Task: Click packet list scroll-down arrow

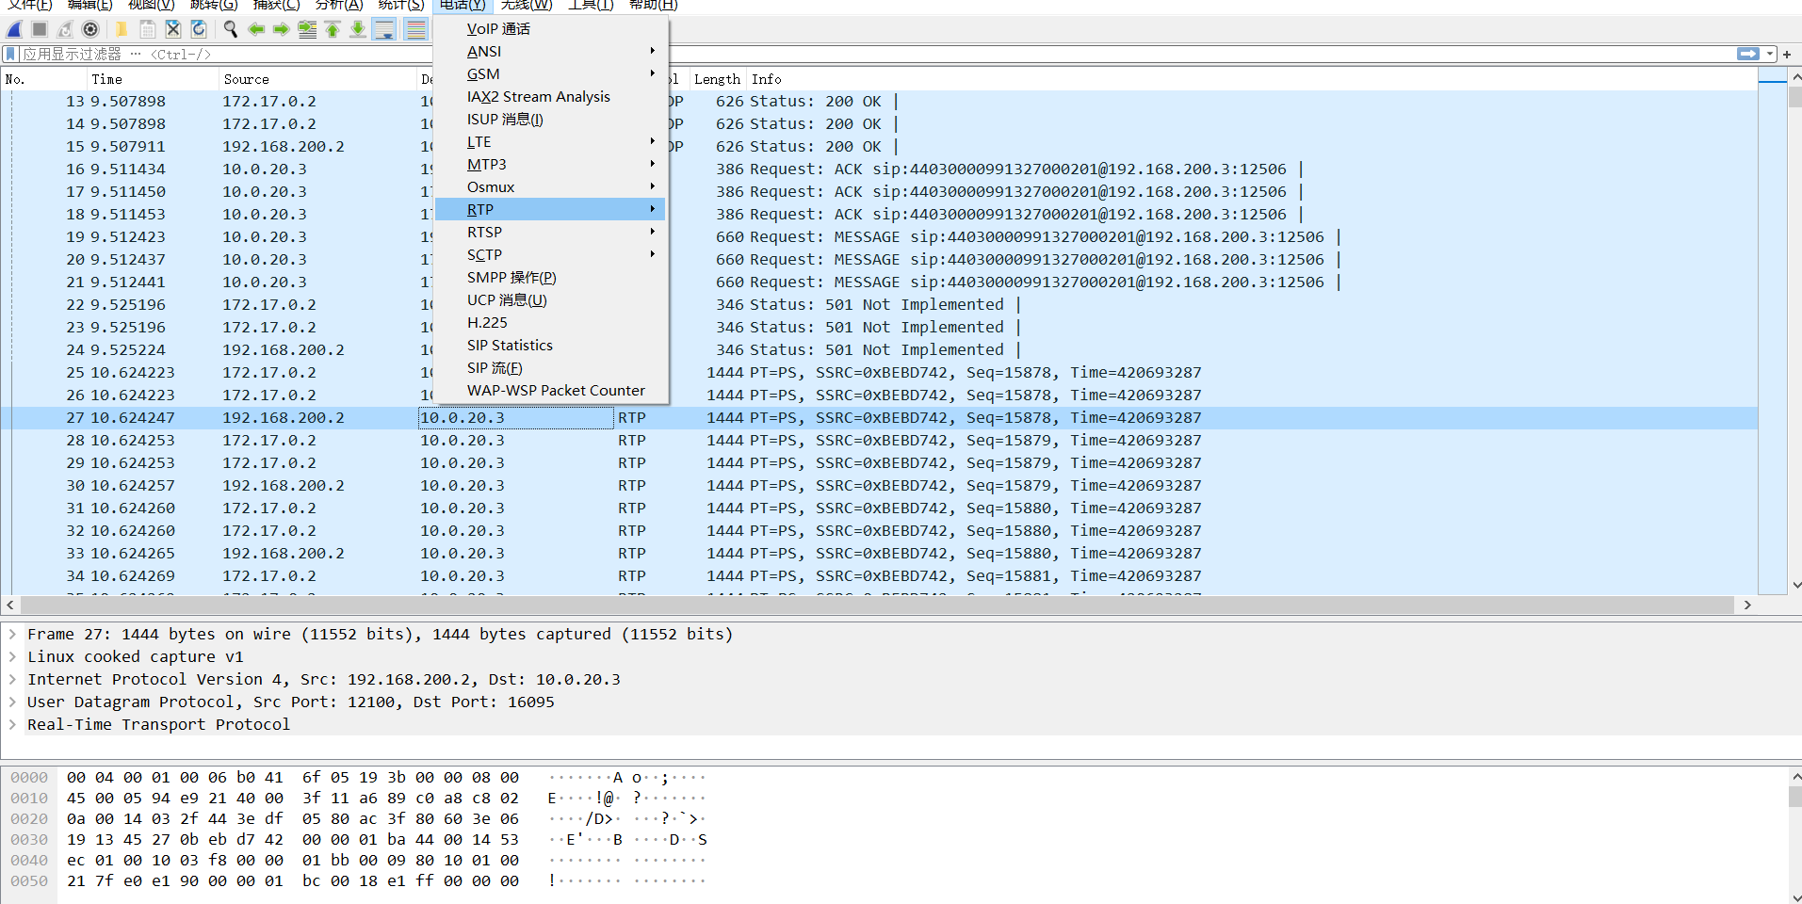Action: (1795, 586)
